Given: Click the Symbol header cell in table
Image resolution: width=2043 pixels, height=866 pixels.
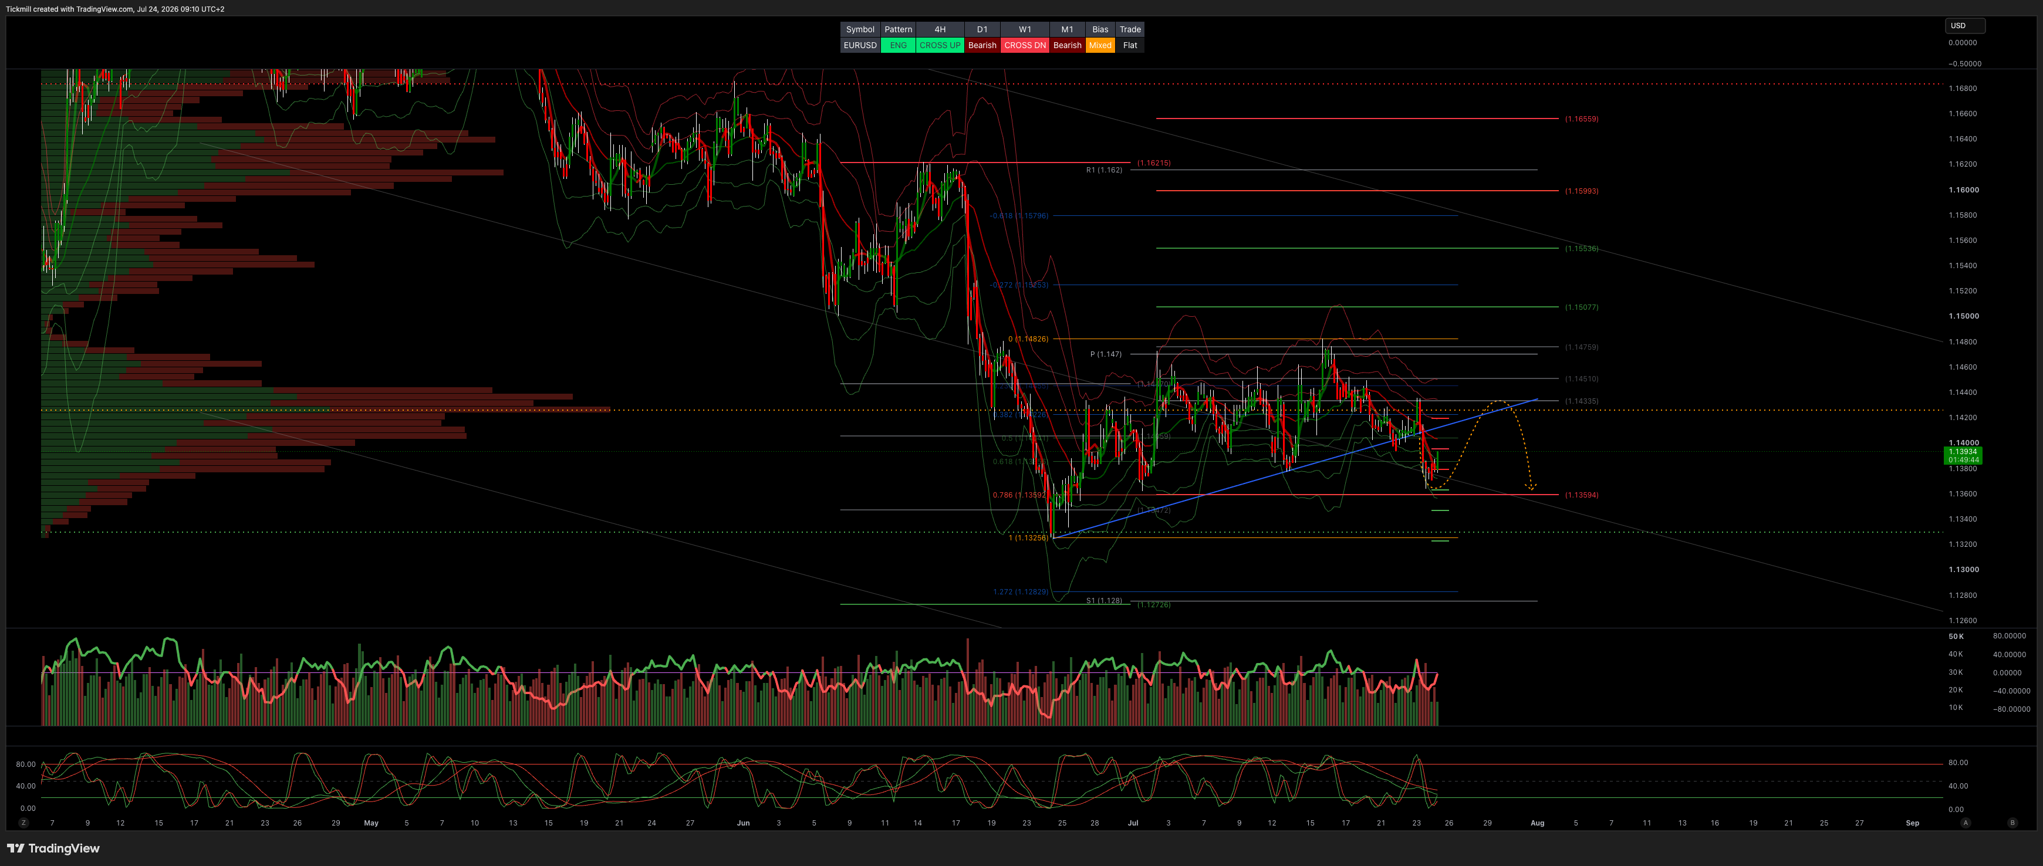Looking at the screenshot, I should (x=860, y=29).
